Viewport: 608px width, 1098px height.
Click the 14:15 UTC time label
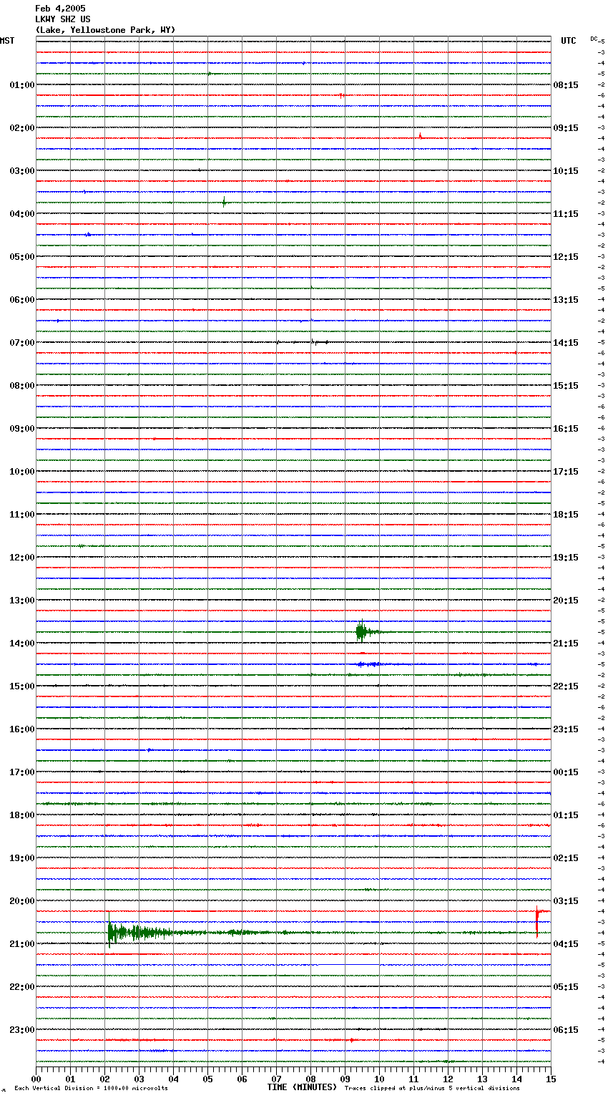[566, 343]
